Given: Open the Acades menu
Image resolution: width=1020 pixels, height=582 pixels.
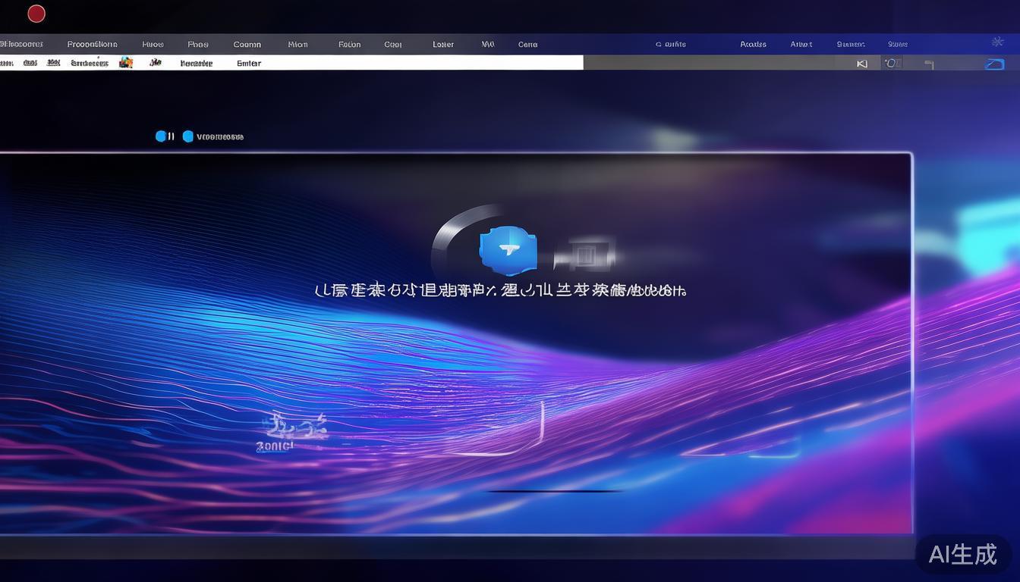Looking at the screenshot, I should pos(752,44).
